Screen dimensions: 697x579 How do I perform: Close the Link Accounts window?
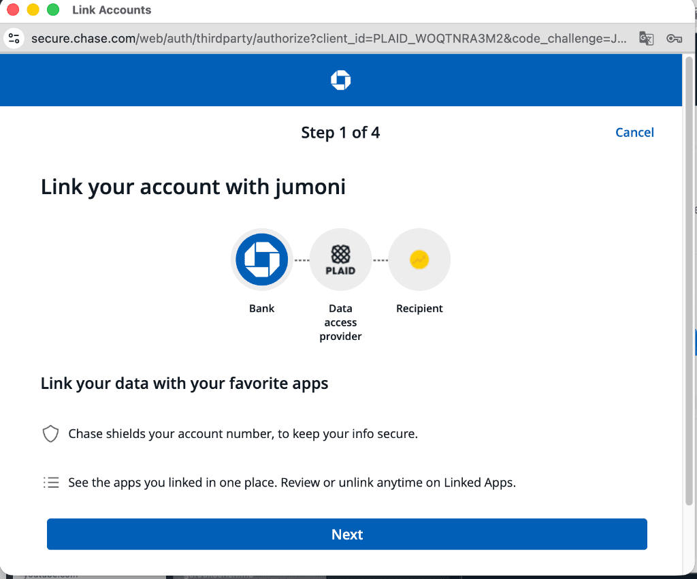pyautogui.click(x=14, y=10)
